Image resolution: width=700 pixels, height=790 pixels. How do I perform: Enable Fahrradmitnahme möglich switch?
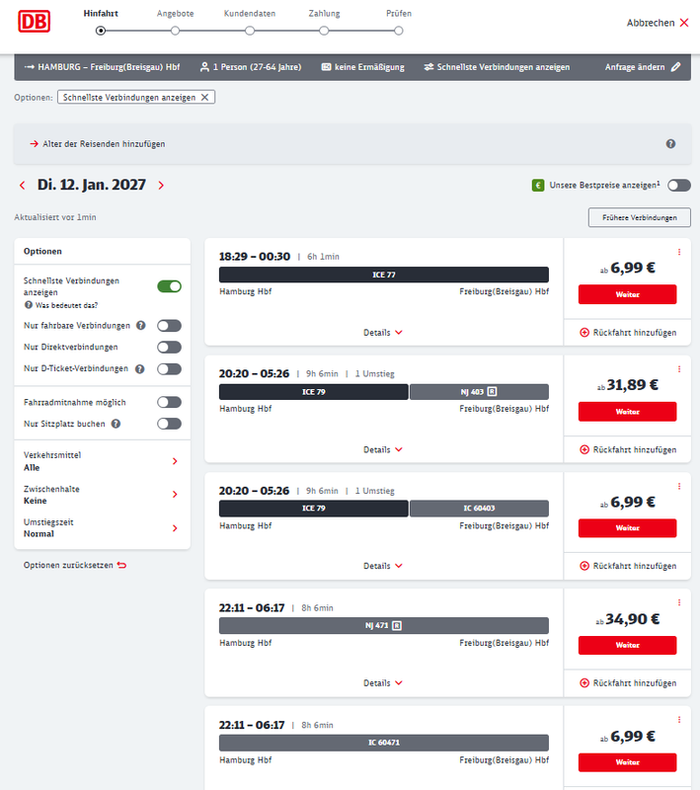[x=169, y=402]
